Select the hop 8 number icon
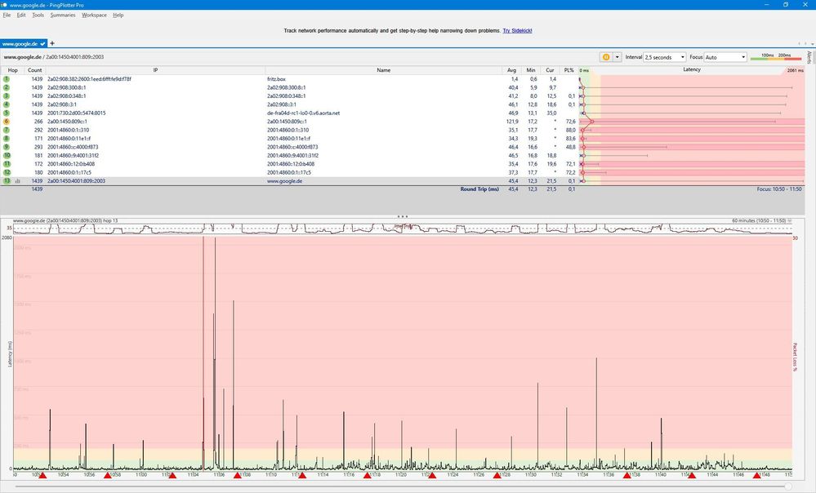 pyautogui.click(x=7, y=138)
